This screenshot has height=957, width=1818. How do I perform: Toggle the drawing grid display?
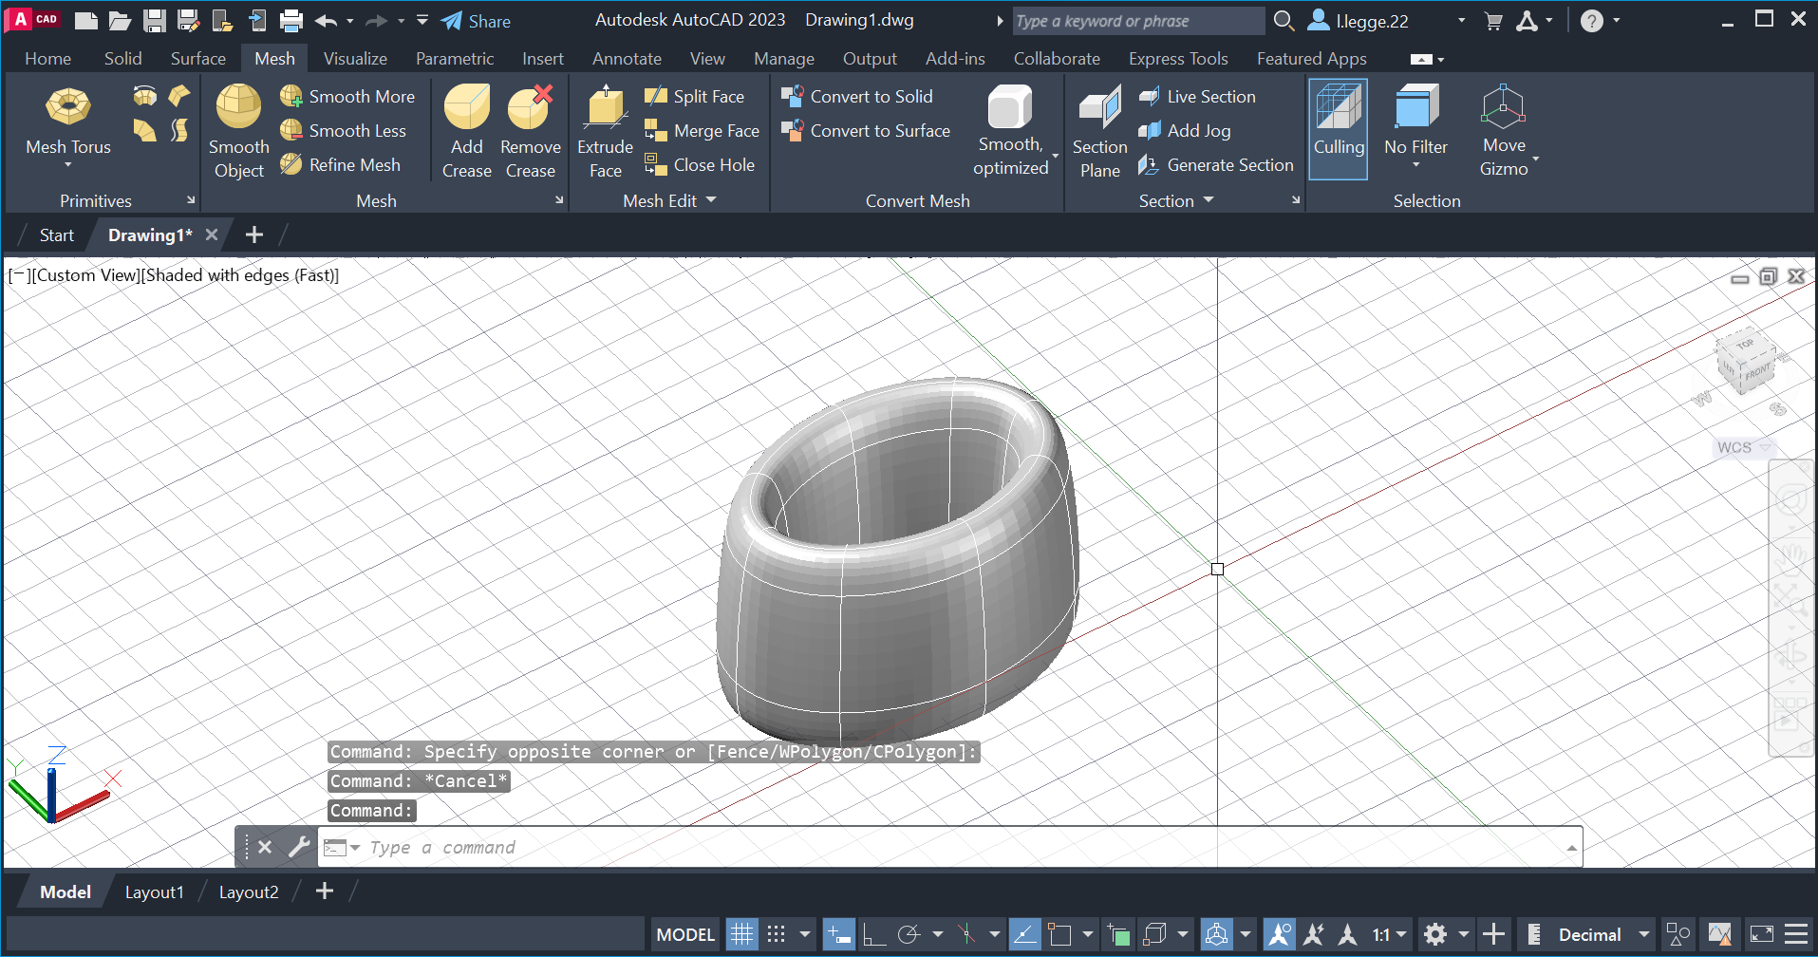[x=741, y=934]
